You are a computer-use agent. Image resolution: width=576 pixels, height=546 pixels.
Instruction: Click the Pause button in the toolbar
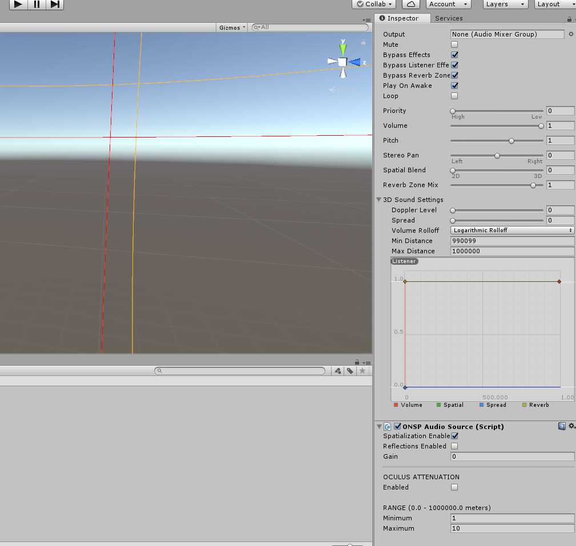coord(37,4)
